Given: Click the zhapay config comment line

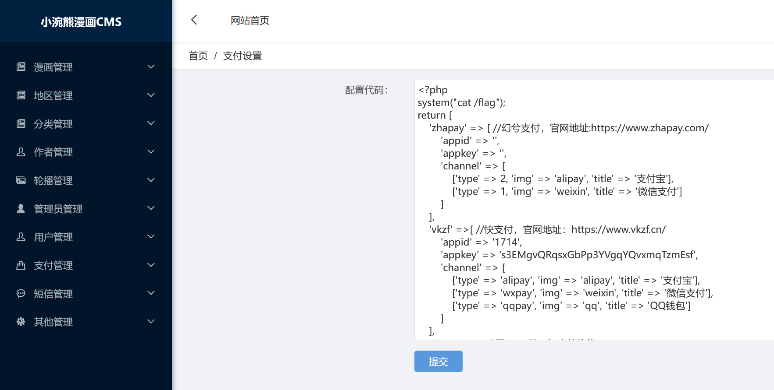Looking at the screenshot, I should click(x=569, y=128).
